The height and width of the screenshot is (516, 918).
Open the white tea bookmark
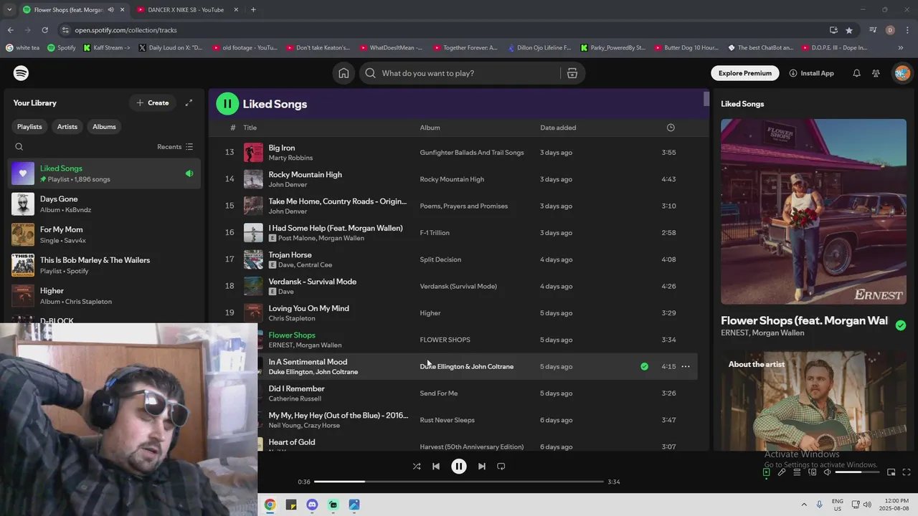click(x=23, y=48)
